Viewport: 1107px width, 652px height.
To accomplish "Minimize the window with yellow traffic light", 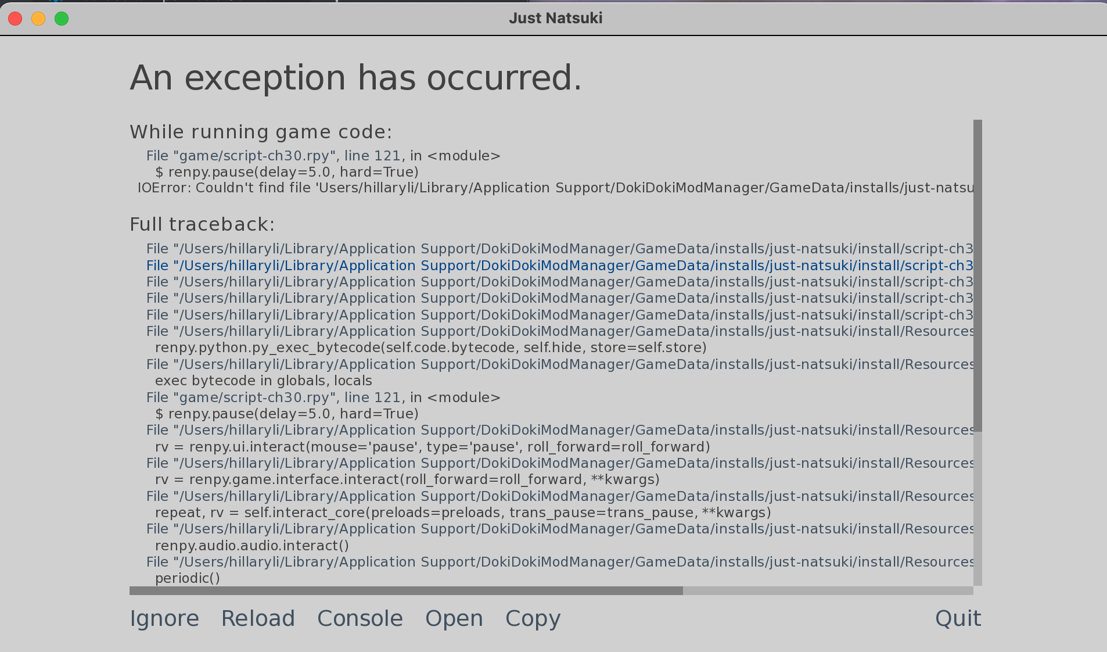I will (x=38, y=18).
